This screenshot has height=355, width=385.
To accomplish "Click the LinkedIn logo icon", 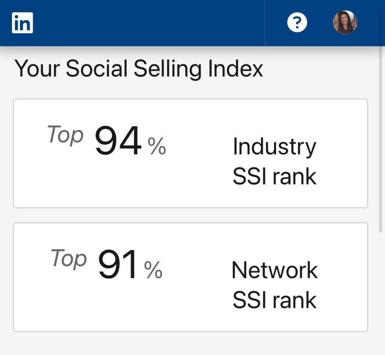I will (23, 23).
